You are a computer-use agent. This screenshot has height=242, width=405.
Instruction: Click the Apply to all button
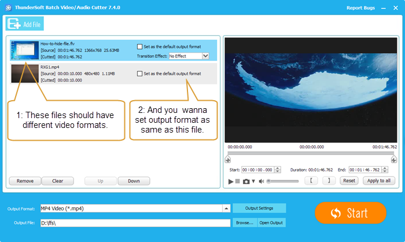[x=380, y=181]
